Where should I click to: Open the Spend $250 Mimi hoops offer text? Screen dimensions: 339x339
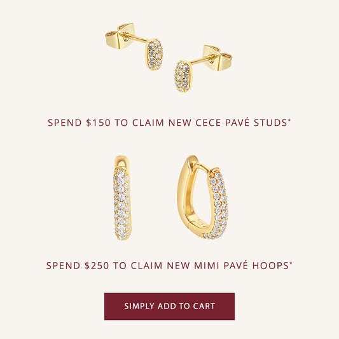click(169, 265)
